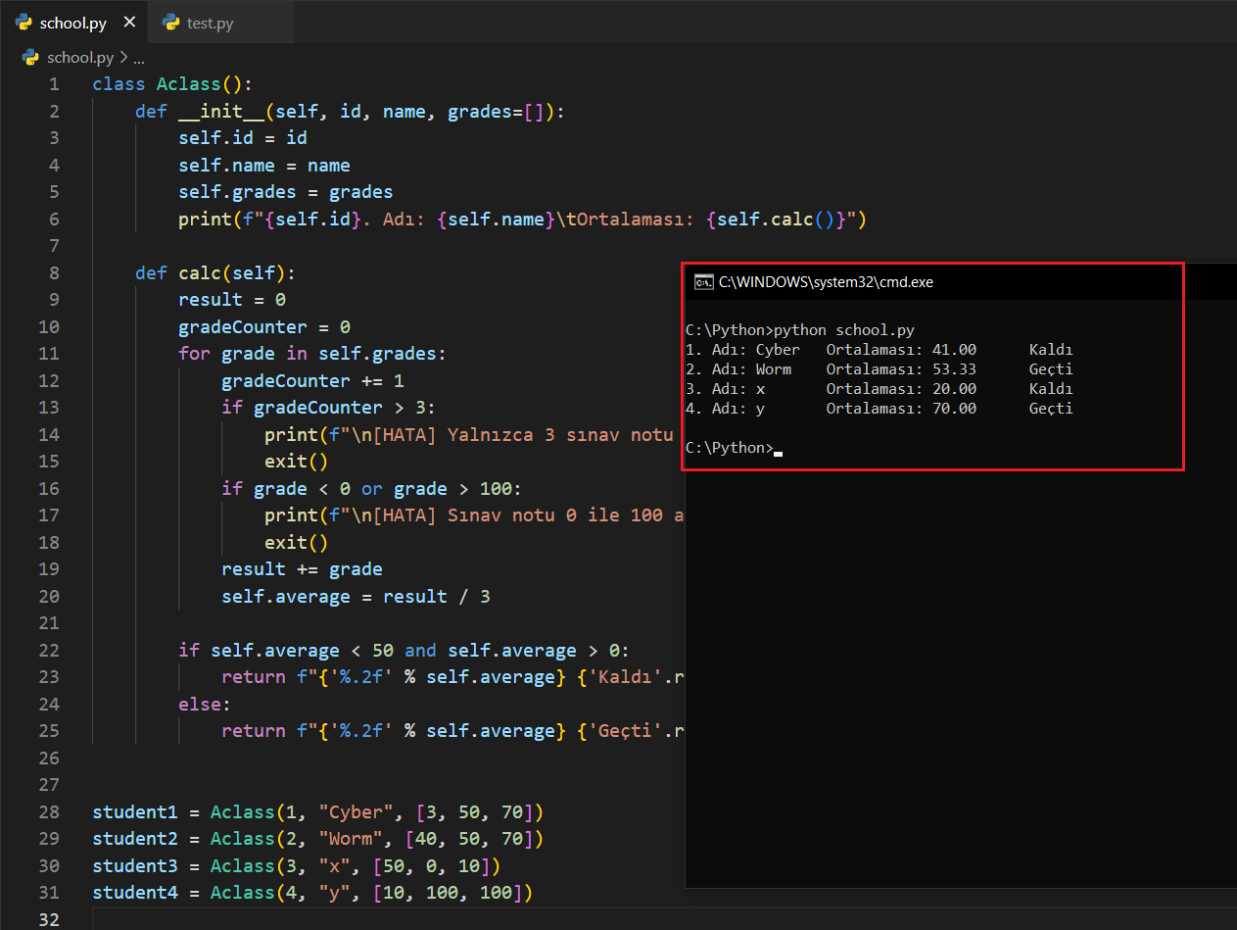
Task: Click the Worm output line in terminal
Action: (879, 369)
